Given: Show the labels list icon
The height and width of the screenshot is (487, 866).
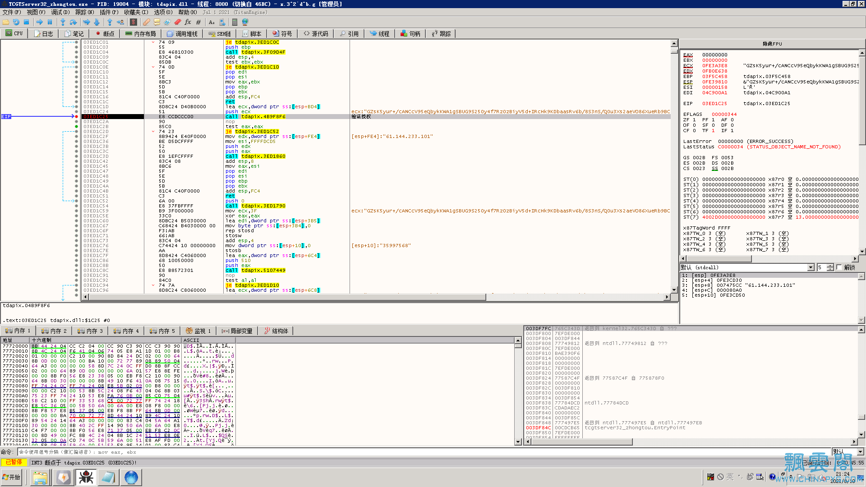Looking at the screenshot, I should coord(167,22).
